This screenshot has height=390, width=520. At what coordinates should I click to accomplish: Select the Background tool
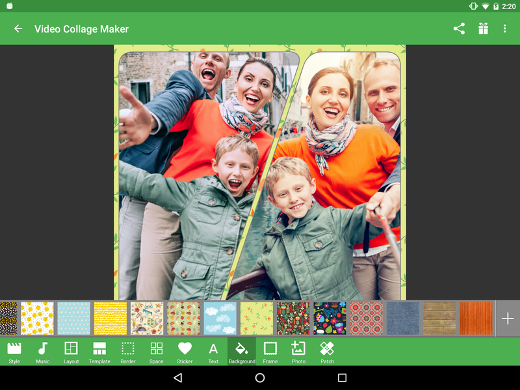(242, 351)
